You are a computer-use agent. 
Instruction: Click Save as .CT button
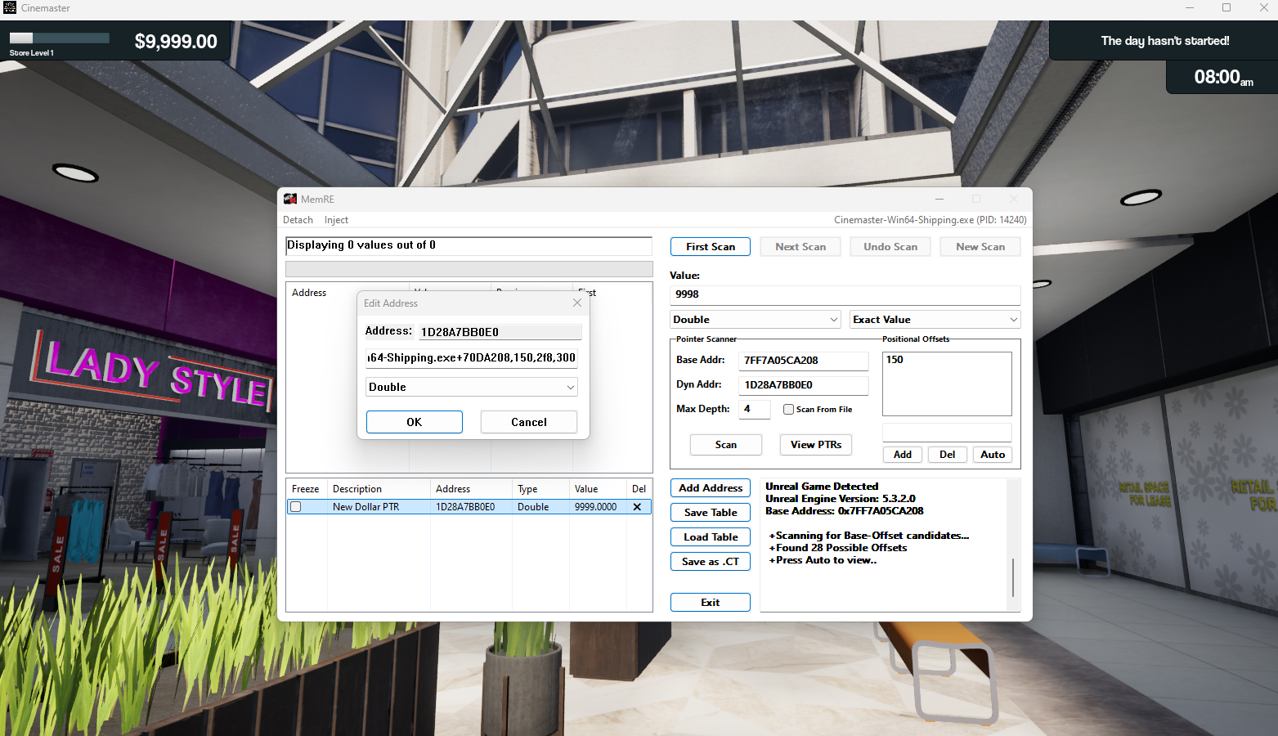tap(710, 562)
